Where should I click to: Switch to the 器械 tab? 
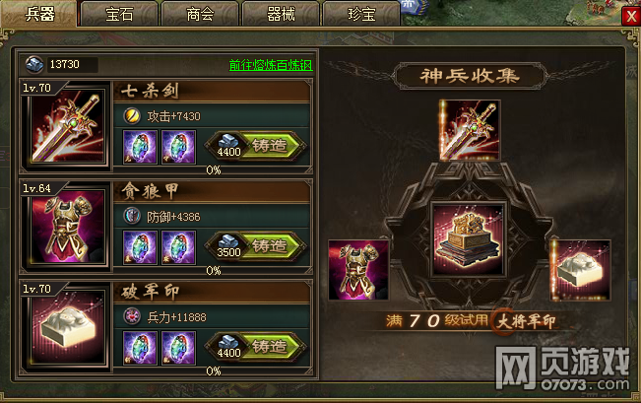pos(281,15)
